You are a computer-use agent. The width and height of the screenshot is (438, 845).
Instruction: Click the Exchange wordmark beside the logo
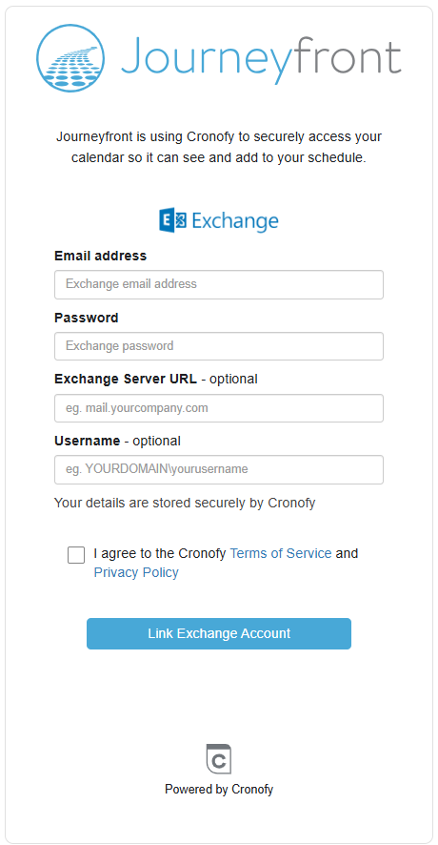(x=235, y=221)
